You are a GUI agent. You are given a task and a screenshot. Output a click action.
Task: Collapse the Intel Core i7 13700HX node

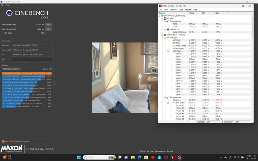pyautogui.click(x=162, y=35)
